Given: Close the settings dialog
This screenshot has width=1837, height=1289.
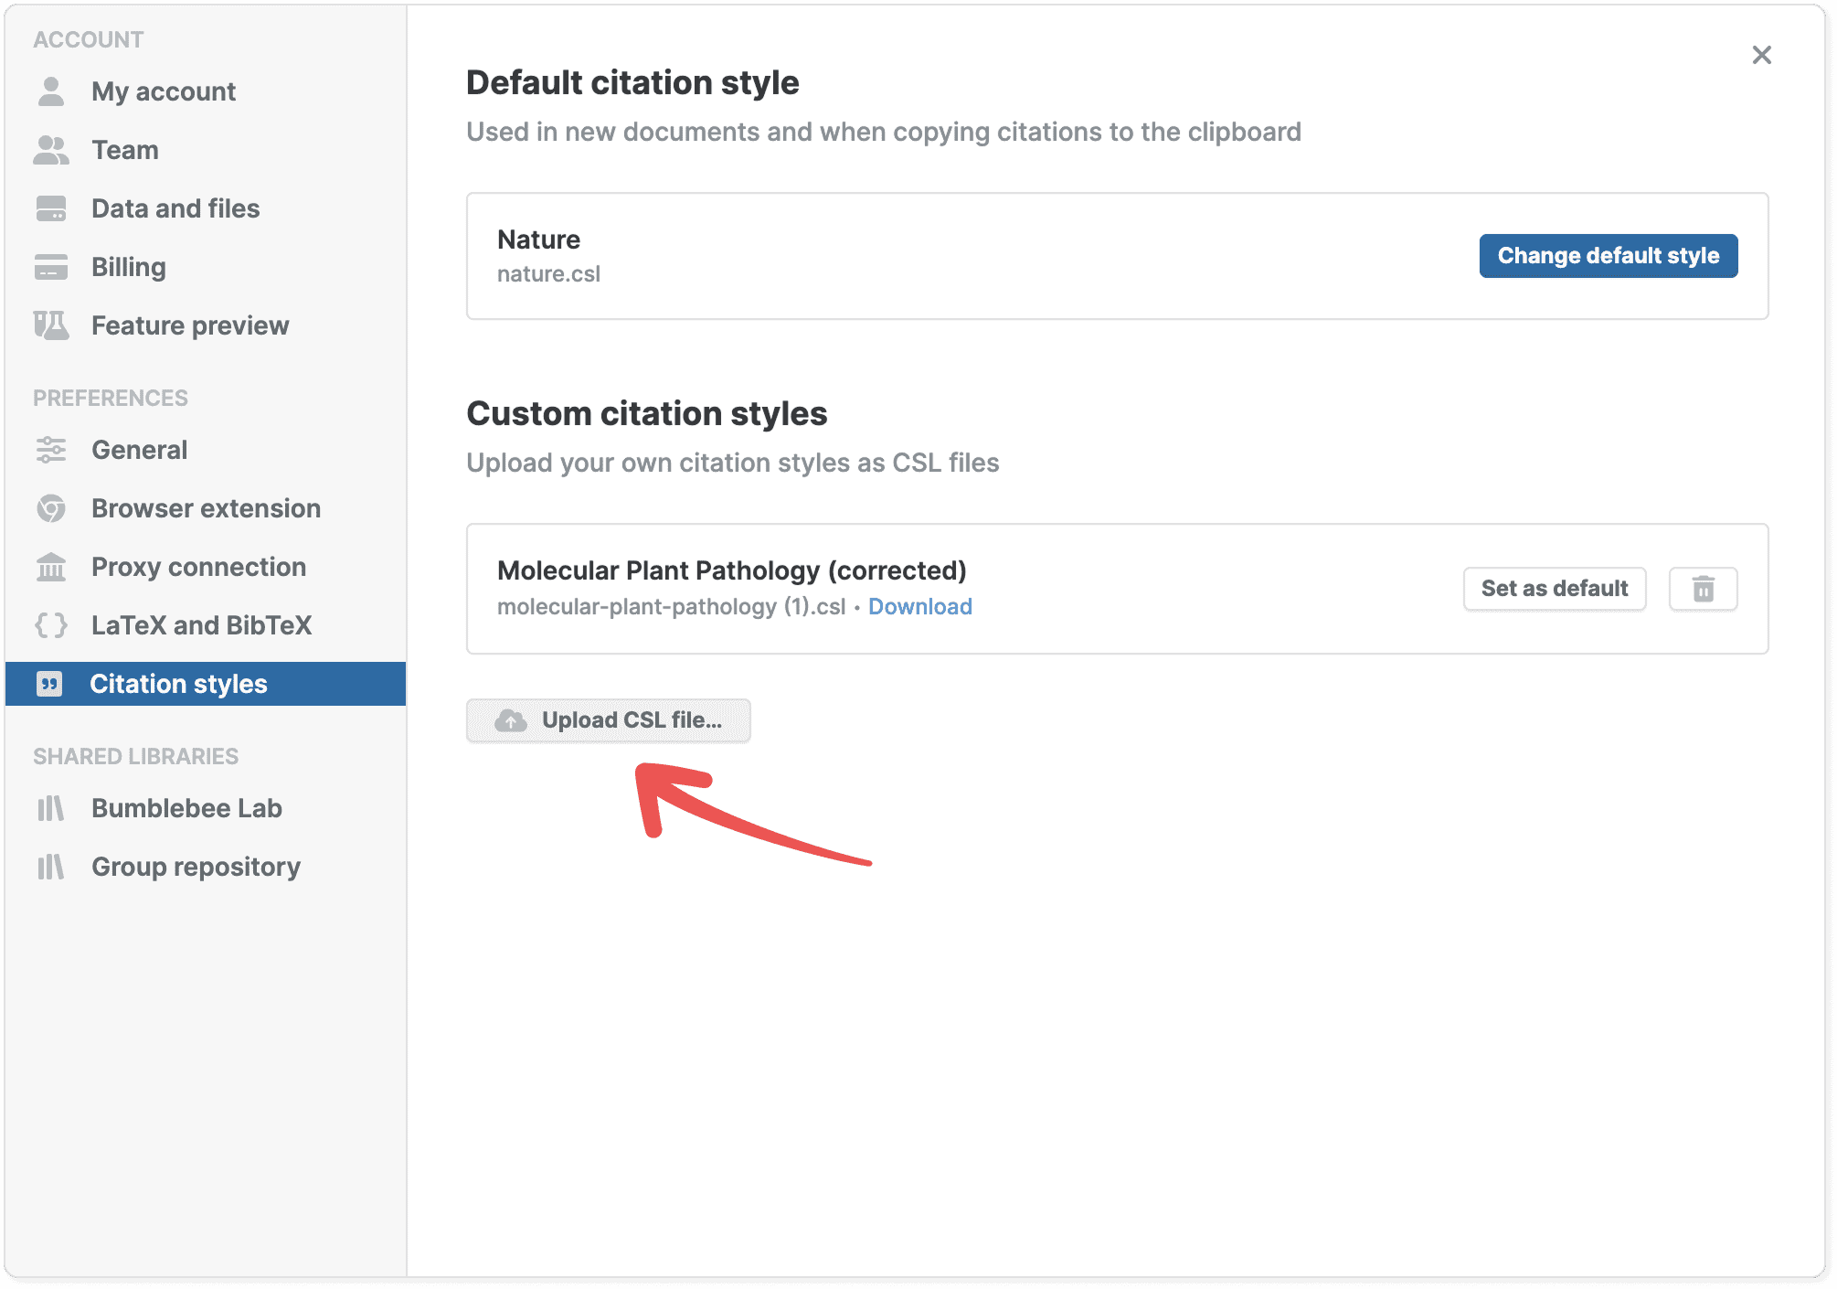Looking at the screenshot, I should coord(1761,55).
